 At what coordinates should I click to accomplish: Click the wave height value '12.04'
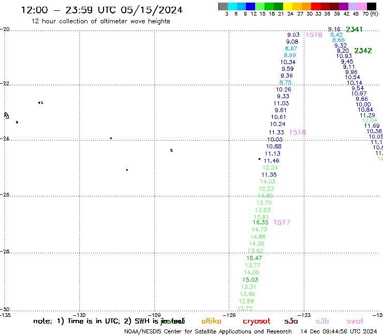[370, 120]
